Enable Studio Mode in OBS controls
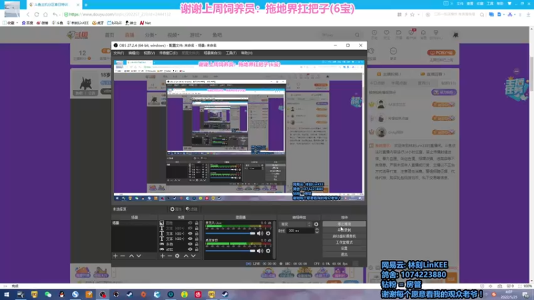The height and width of the screenshot is (300, 534). (x=344, y=242)
